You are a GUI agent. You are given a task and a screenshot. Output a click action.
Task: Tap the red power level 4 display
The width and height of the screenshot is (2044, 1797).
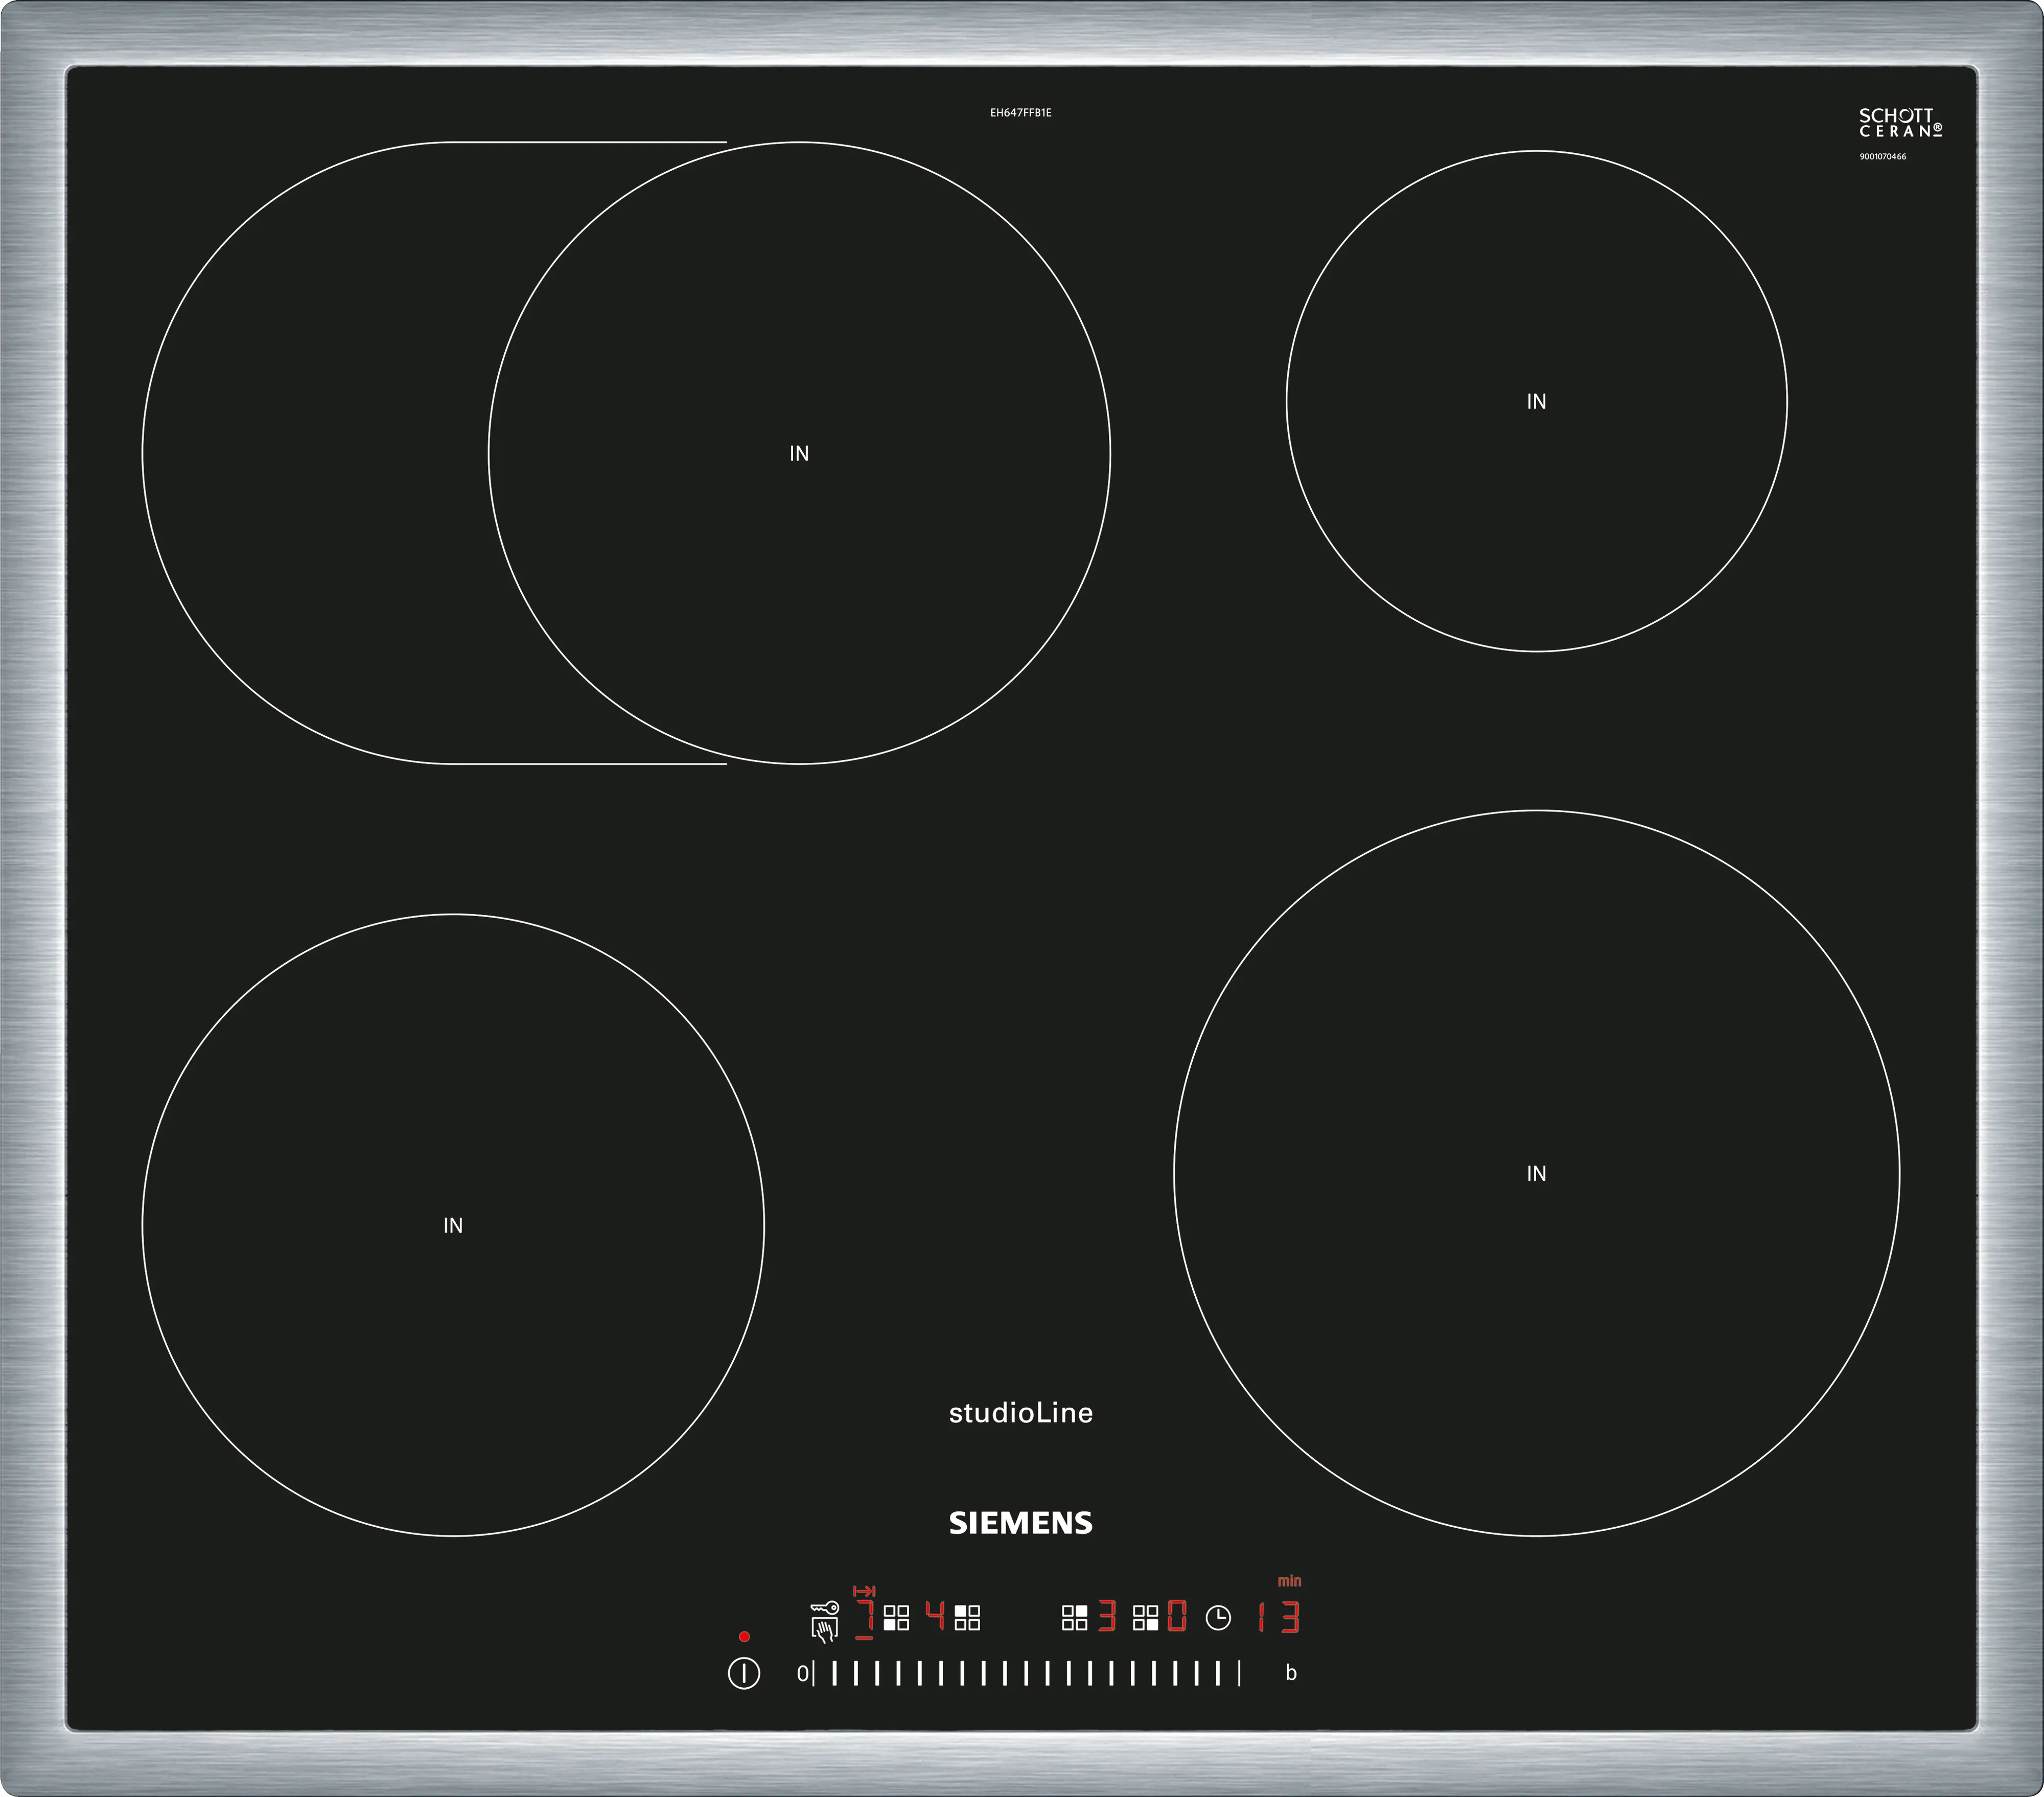(936, 1615)
